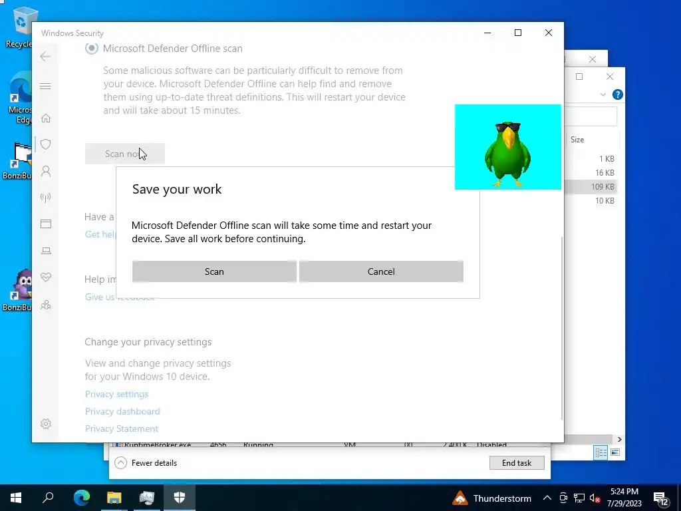Open the notification center icon

[x=661, y=498]
